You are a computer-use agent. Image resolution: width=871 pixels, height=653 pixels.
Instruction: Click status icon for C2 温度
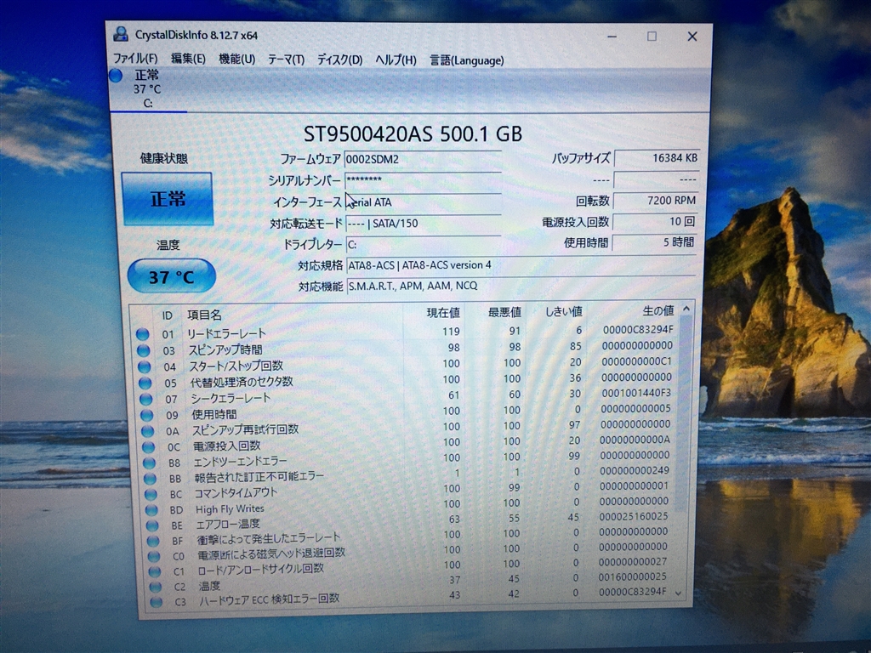pyautogui.click(x=156, y=587)
